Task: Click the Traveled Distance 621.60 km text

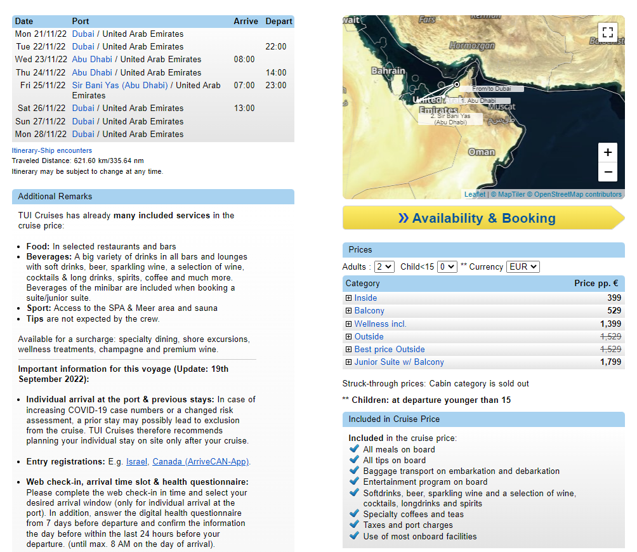Action: tap(77, 161)
